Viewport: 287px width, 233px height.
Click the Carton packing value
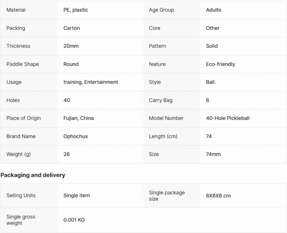click(x=72, y=28)
